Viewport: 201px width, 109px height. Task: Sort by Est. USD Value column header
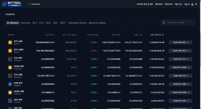[69, 35]
